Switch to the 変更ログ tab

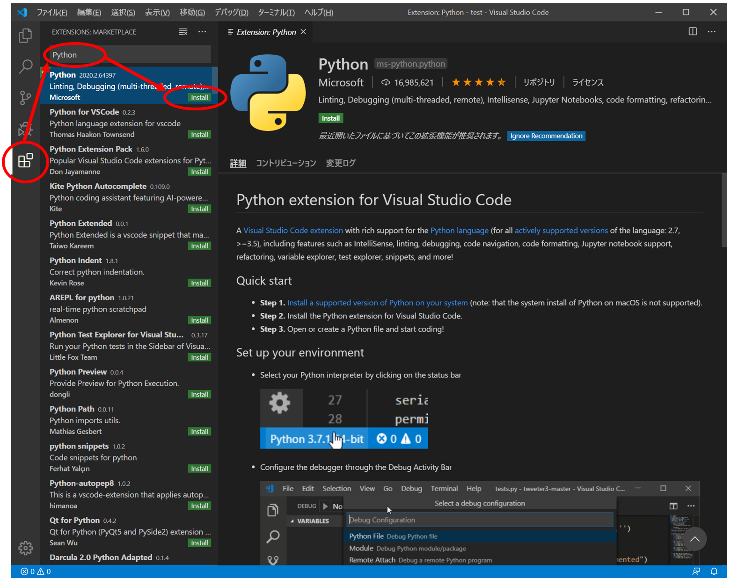click(x=341, y=163)
